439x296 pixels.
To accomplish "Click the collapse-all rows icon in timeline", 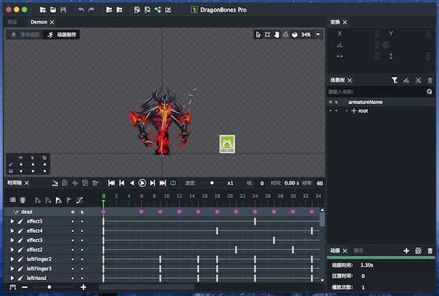I will pyautogui.click(x=13, y=200).
